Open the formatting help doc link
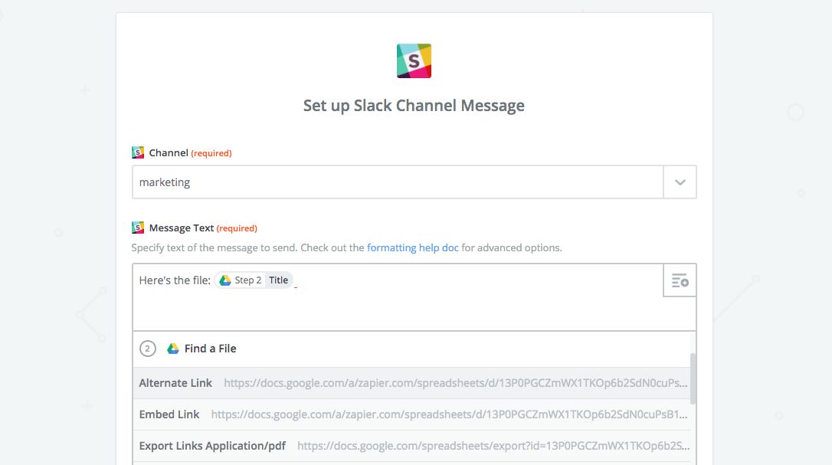Image resolution: width=832 pixels, height=465 pixels. (x=412, y=248)
